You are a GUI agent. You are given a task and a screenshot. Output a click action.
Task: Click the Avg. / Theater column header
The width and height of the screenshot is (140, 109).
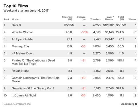[x=109, y=18]
